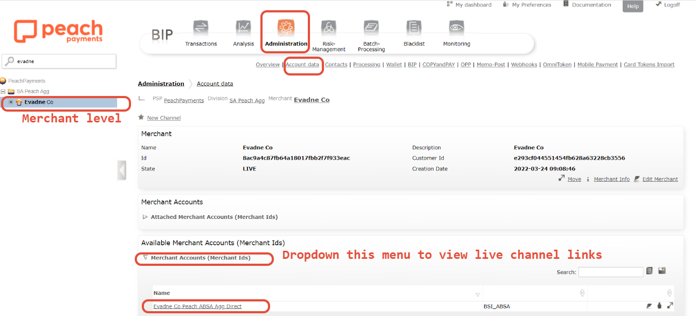Expand Attached Merchant Accounts (Merchant Ids)
696x316 pixels.
[x=145, y=217]
